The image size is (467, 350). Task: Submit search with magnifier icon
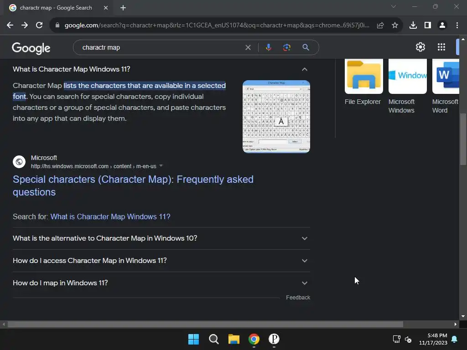point(306,47)
